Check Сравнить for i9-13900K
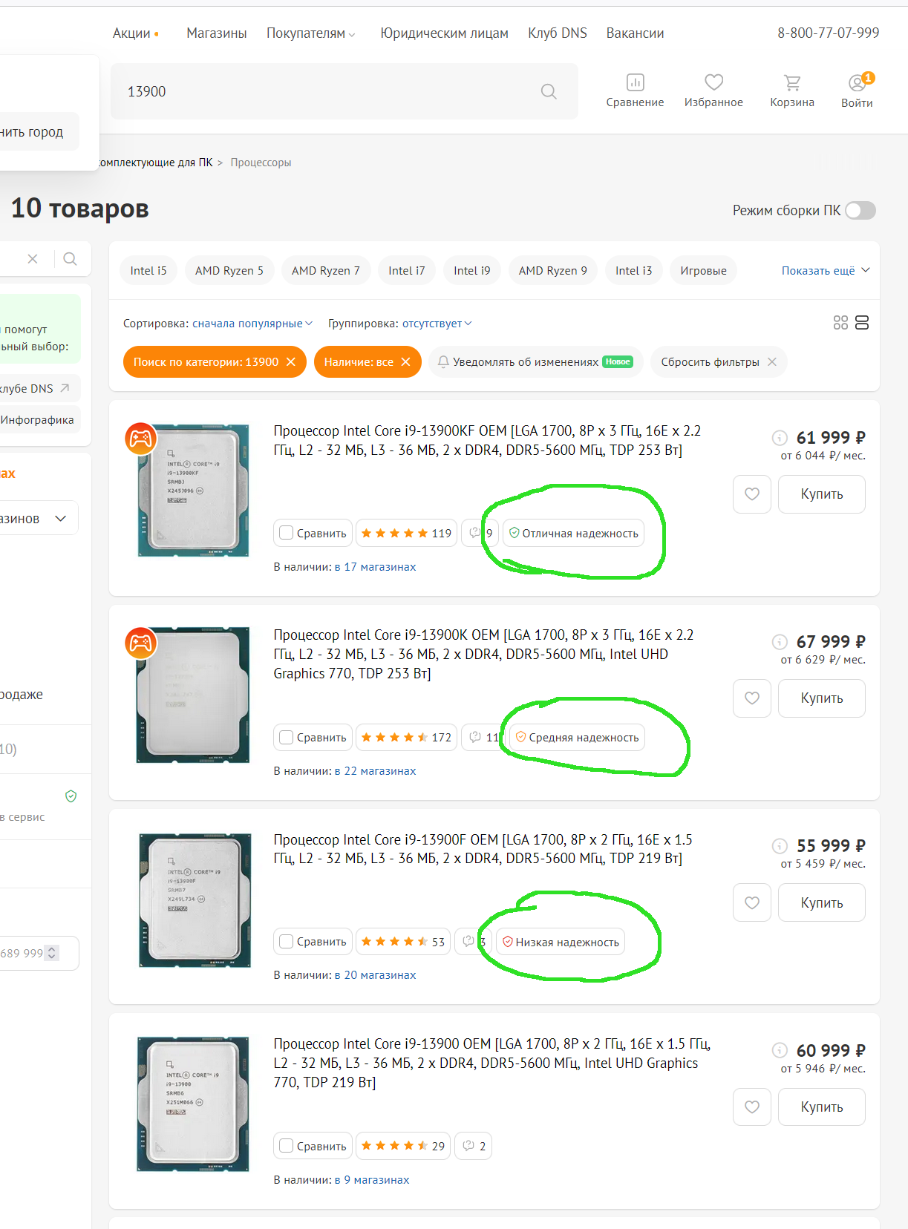908x1229 pixels. (286, 736)
